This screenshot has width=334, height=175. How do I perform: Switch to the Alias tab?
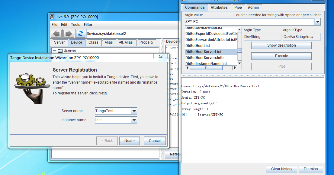(x=109, y=42)
